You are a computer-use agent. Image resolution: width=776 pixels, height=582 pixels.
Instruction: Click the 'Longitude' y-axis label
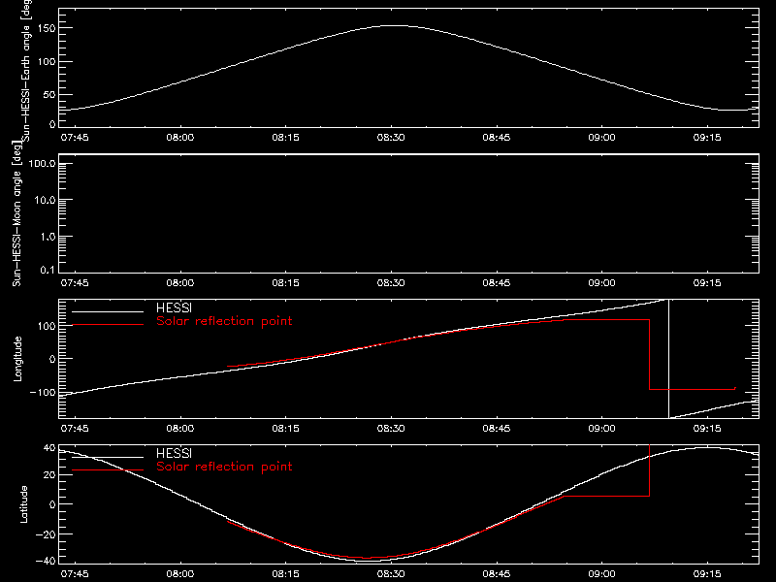17,359
